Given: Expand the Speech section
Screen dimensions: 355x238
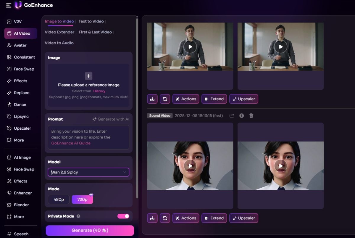Looking at the screenshot, I should tap(21, 234).
